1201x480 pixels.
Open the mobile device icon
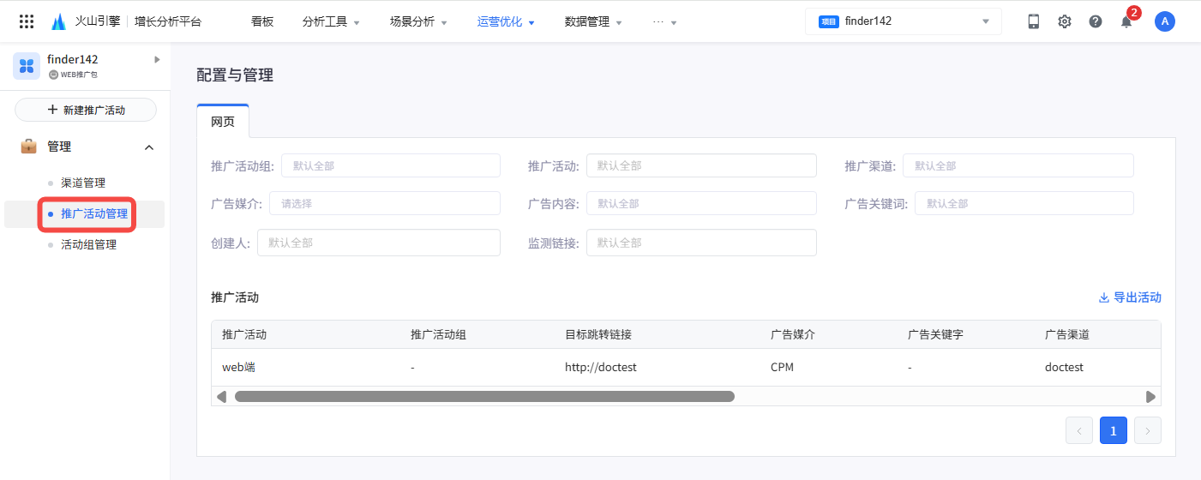point(1034,21)
